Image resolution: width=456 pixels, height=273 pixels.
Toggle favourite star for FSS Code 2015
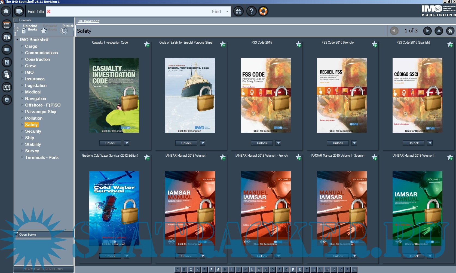(299, 44)
